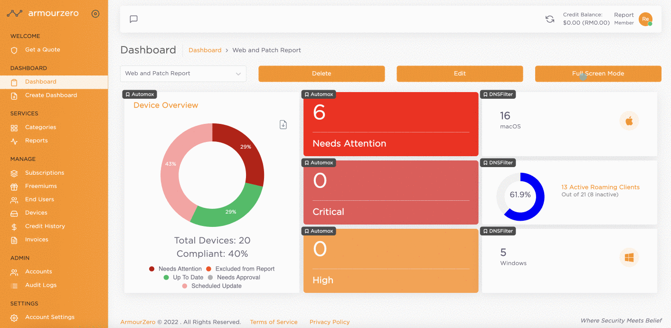Click the '5 Windows' count text
Viewport: 671px width, 328px height.
[x=513, y=257]
